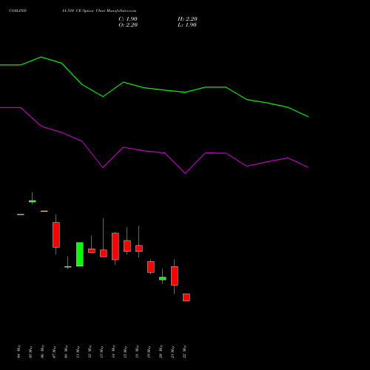
Task: Select the red candlestick for 15 May
Action: [x=127, y=246]
